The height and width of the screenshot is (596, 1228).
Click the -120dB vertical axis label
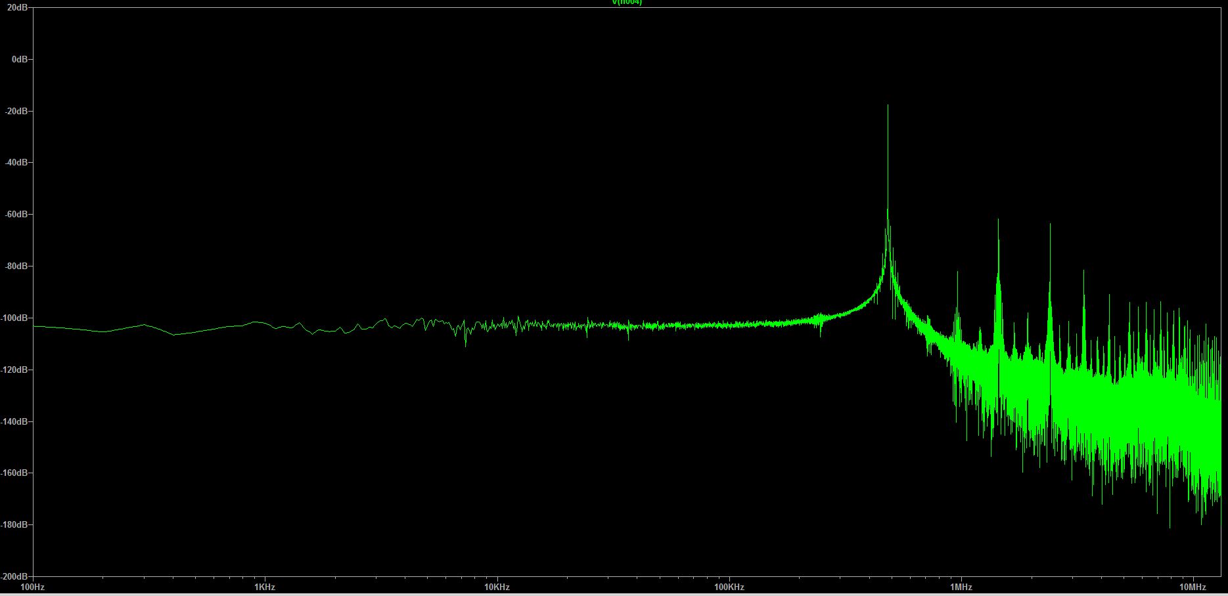click(x=14, y=370)
